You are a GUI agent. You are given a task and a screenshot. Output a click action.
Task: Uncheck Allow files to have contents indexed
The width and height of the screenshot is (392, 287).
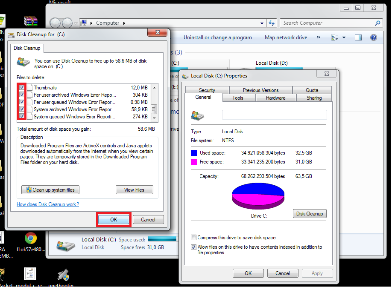click(193, 247)
